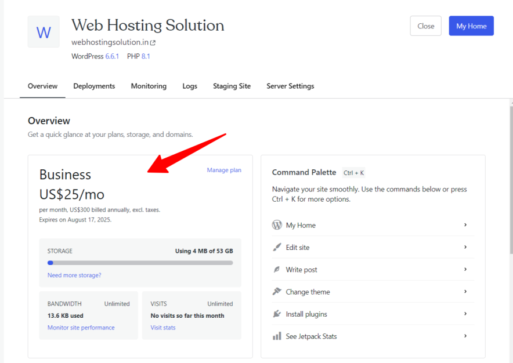Click the Jetpack Stats bar chart icon
Screen dimensions: 513x363
277,336
